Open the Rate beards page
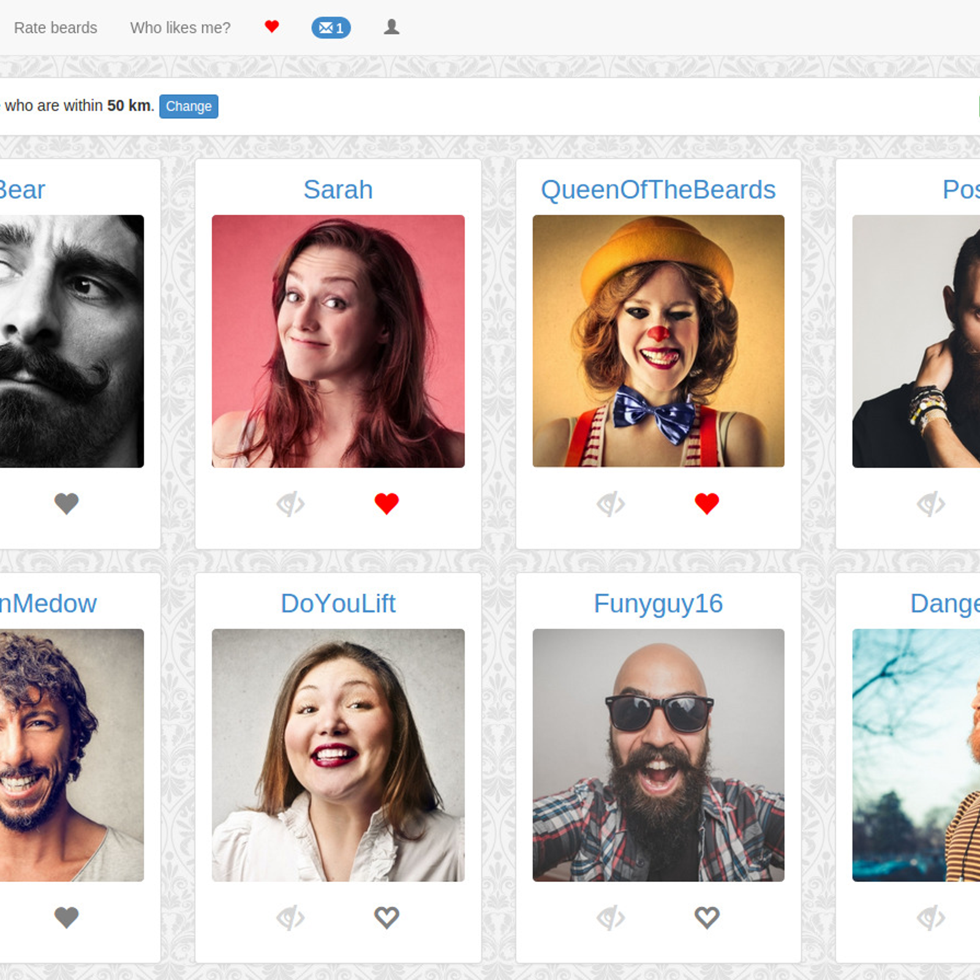This screenshot has height=980, width=980. click(x=56, y=28)
